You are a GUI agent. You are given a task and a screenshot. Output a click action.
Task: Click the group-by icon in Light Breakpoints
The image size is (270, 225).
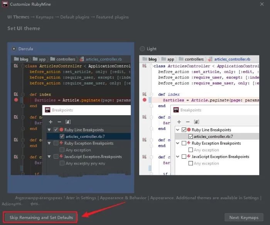[196, 122]
